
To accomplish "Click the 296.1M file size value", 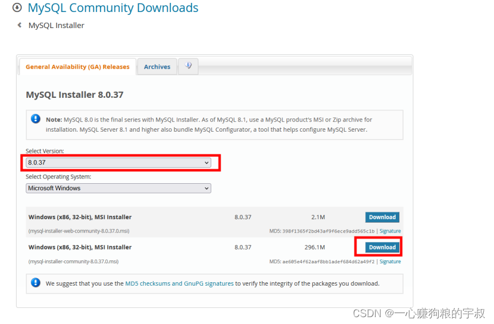I will [314, 247].
